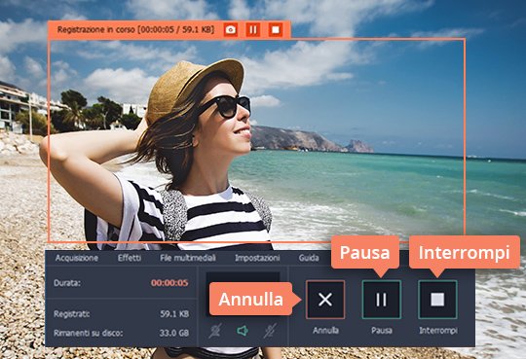Open the File multimediali menu
Viewport: 526px width, 359px height.
pyautogui.click(x=188, y=258)
